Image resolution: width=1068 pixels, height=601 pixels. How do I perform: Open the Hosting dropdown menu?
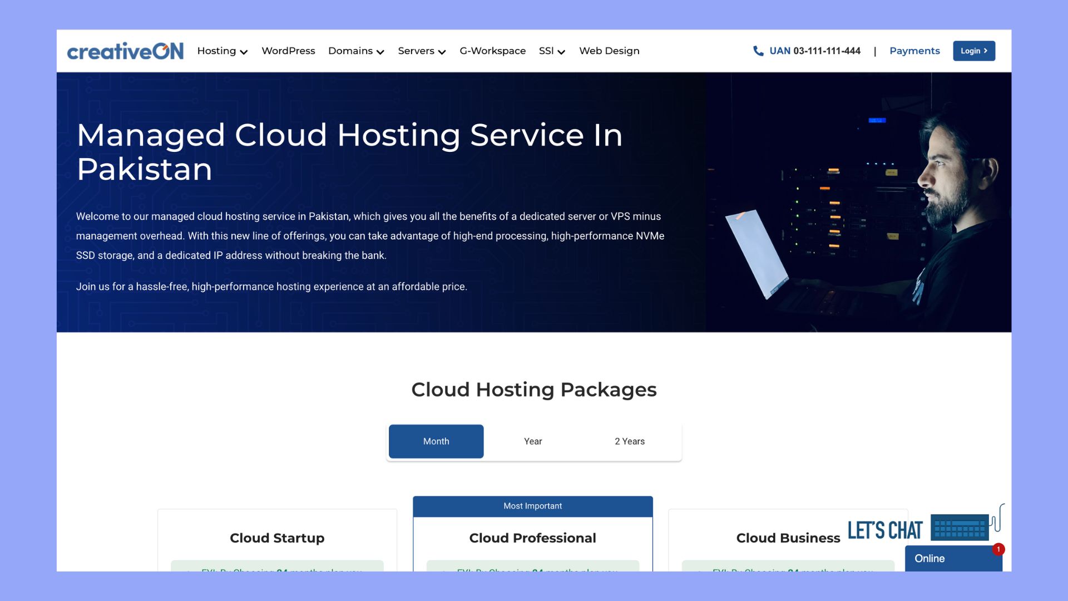click(222, 51)
